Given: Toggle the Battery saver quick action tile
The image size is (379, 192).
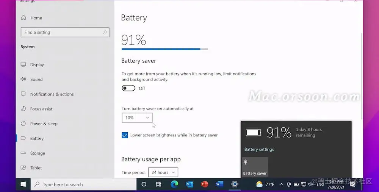Looking at the screenshot, I should coord(255,167).
